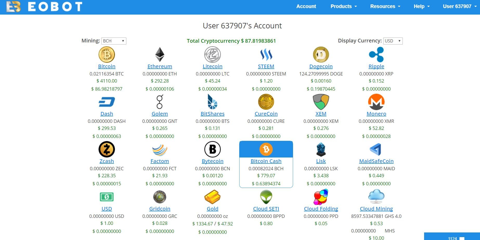Click the 124.27099995 DOGE balance
480x240 pixels.
(321, 74)
